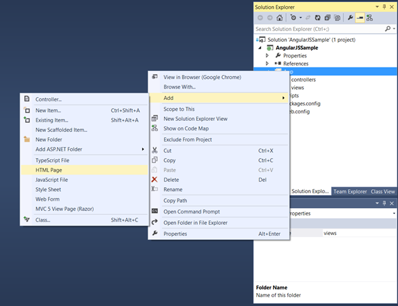Click the Home icon in Solution Explorer toolbar

click(x=279, y=18)
